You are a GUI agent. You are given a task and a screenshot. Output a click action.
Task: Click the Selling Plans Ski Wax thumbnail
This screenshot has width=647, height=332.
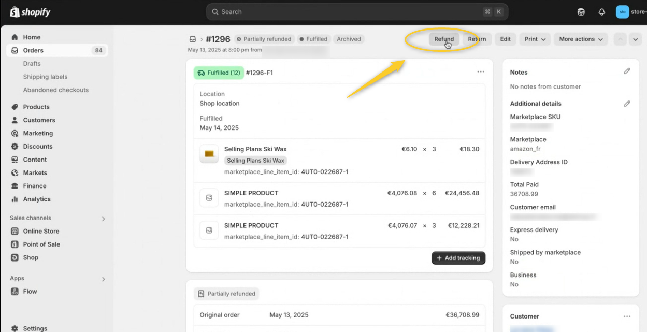(x=209, y=154)
